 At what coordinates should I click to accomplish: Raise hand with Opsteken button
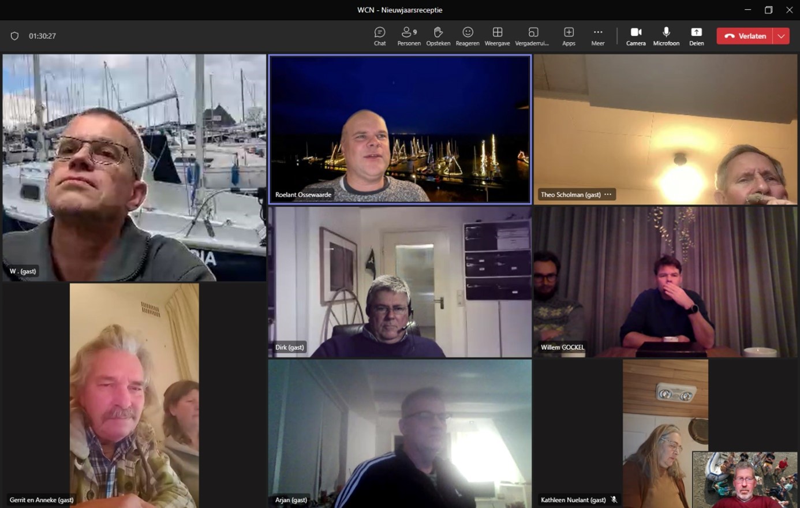[x=438, y=36]
